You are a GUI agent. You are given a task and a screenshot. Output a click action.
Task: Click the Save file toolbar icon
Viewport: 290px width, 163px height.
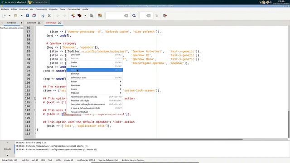coord(28,16)
